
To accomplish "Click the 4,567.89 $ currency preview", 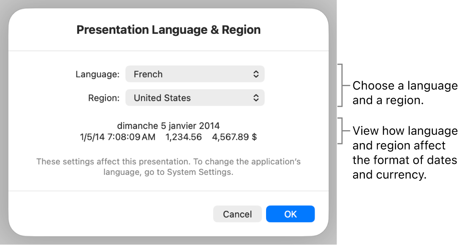I will (235, 136).
